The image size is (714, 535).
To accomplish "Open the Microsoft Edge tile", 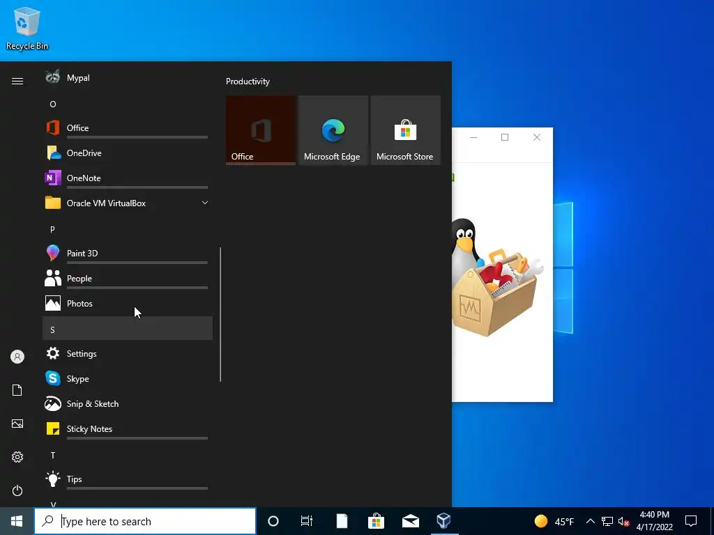I will (x=333, y=130).
